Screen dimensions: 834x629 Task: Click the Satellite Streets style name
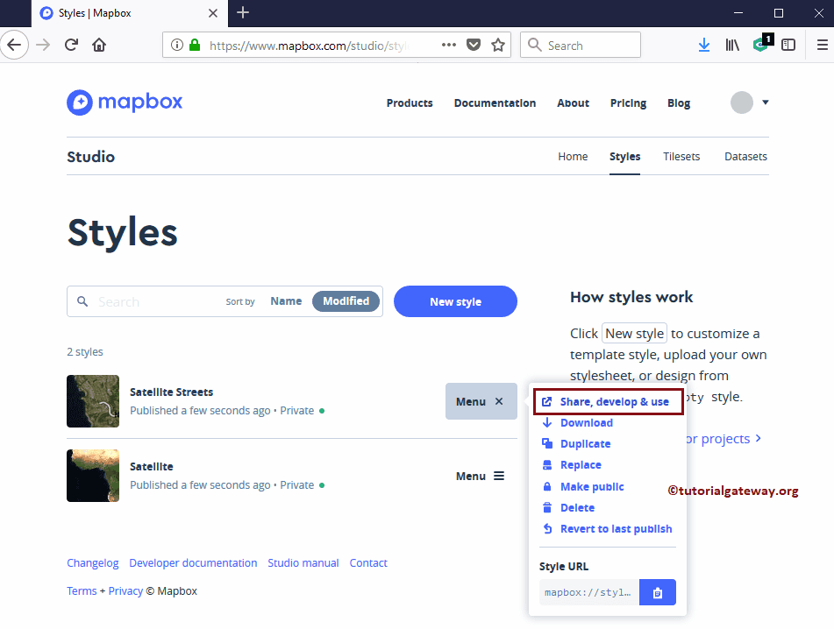click(x=171, y=392)
